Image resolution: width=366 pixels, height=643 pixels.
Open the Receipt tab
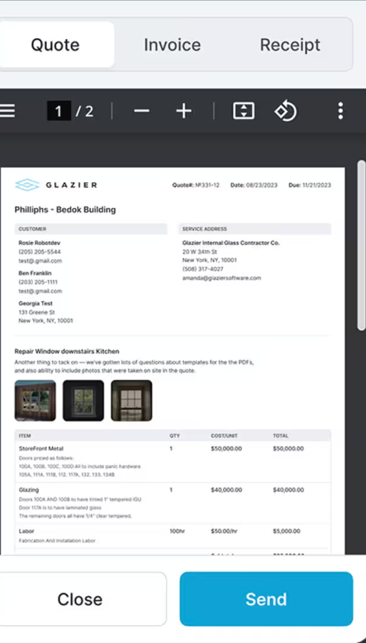(290, 44)
